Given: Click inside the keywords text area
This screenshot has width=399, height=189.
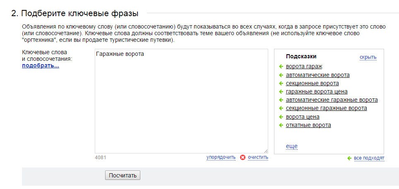Looking at the screenshot, I should (x=181, y=101).
